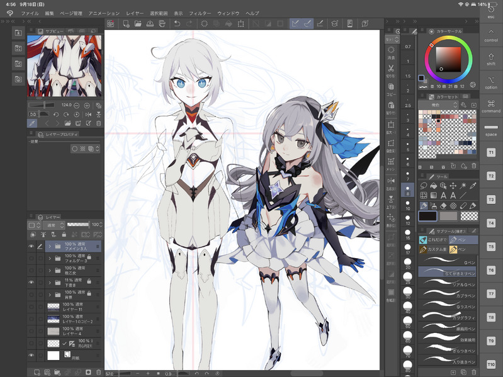
Task: Open the フィルター menu
Action: point(200,13)
